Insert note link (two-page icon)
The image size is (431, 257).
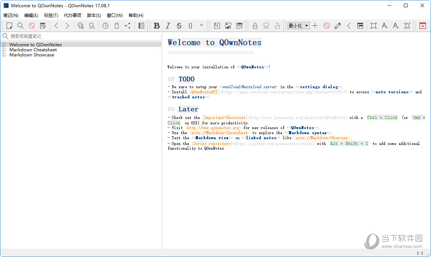tap(217, 26)
